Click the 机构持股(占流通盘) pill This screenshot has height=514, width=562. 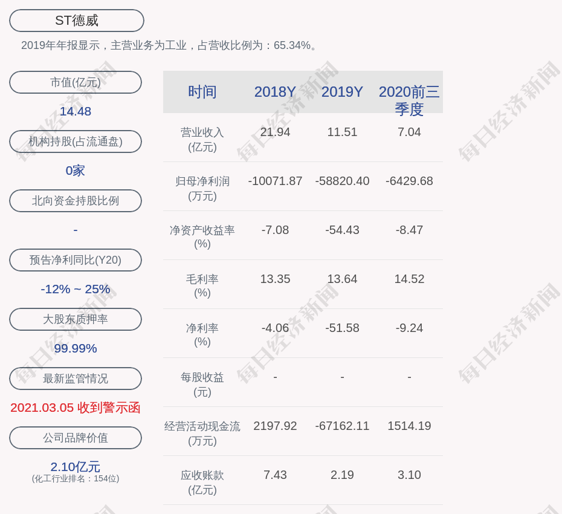point(76,142)
